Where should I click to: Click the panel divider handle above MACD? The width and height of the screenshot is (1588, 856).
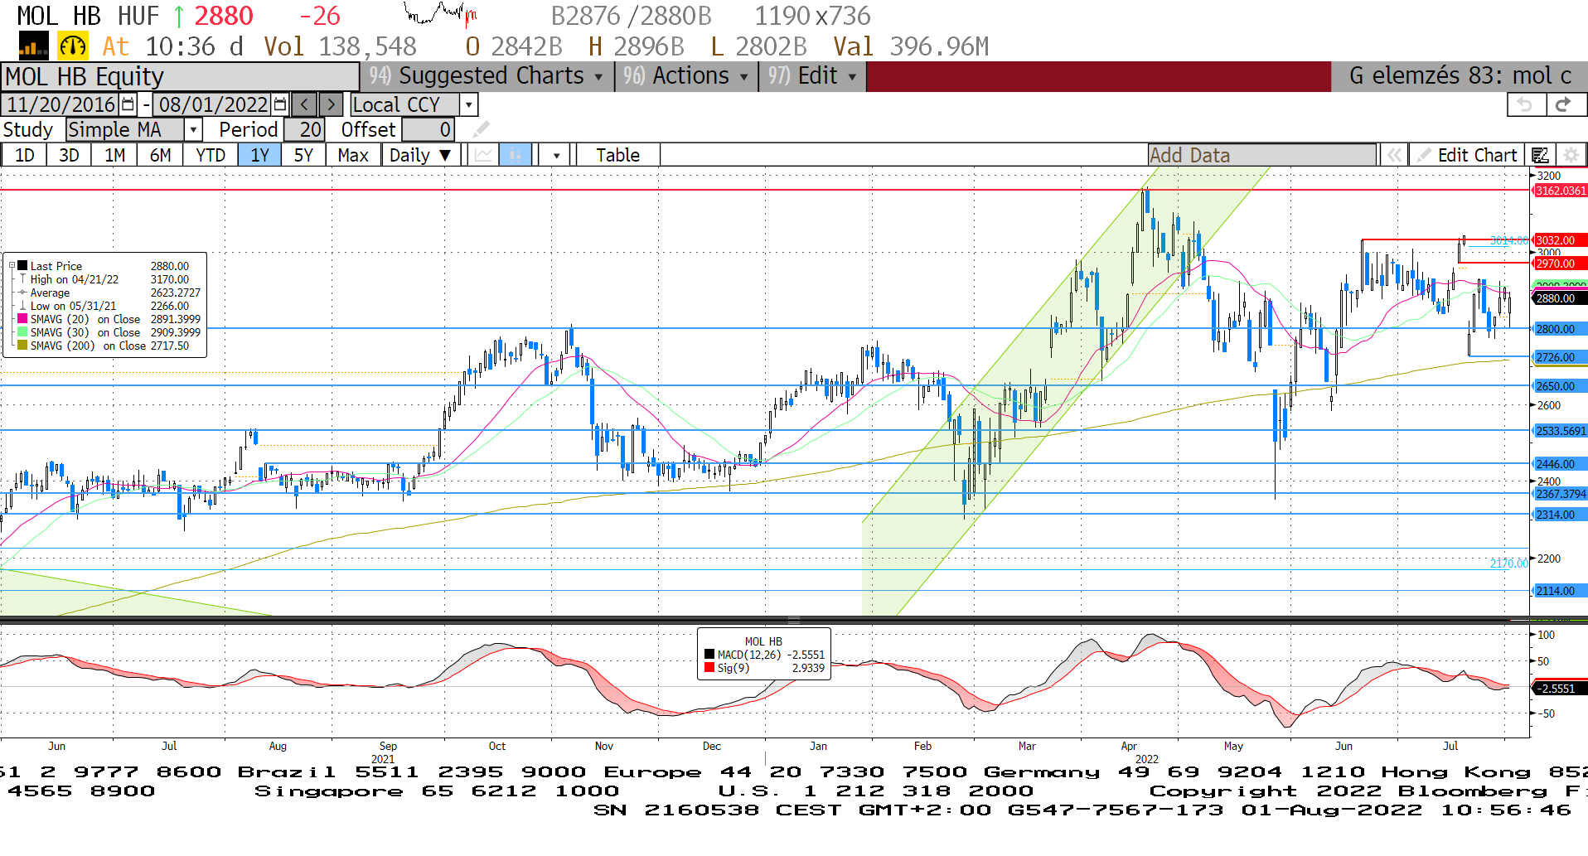[x=794, y=621]
